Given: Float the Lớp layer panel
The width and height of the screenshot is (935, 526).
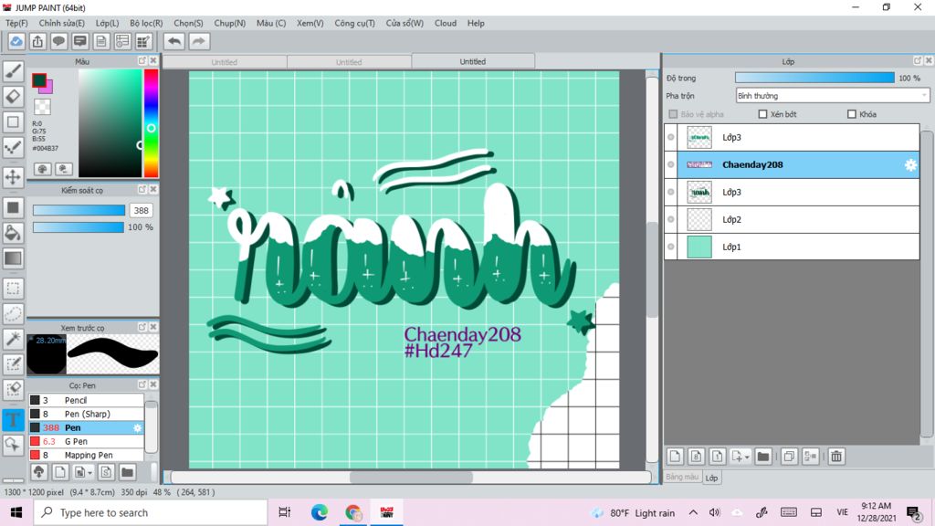Looking at the screenshot, I should 917,61.
